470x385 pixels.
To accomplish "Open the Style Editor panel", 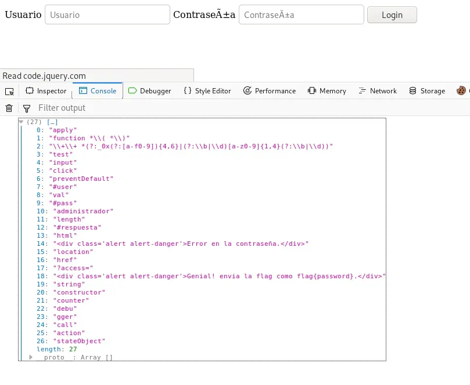I will tap(207, 91).
